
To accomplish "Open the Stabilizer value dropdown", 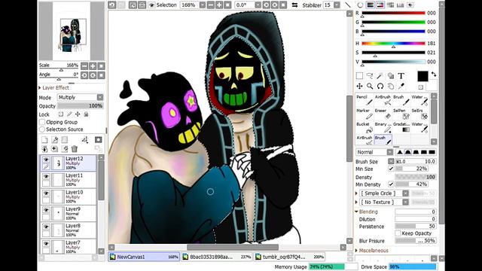I will pos(337,5).
